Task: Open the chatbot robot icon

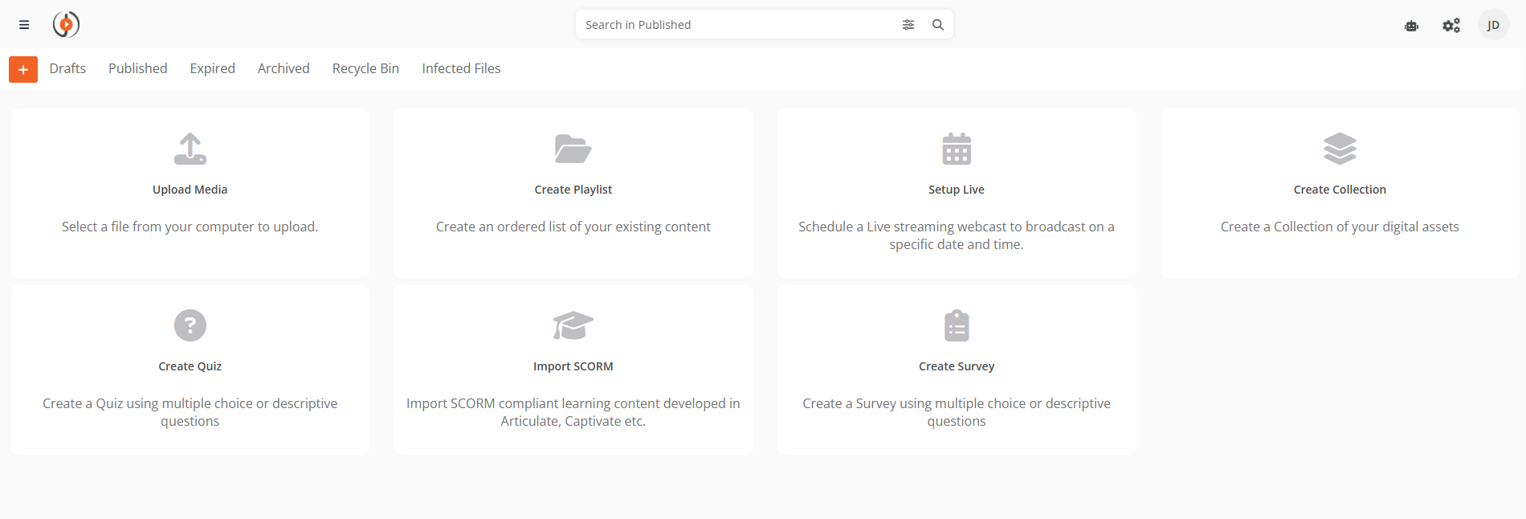Action: tap(1411, 26)
